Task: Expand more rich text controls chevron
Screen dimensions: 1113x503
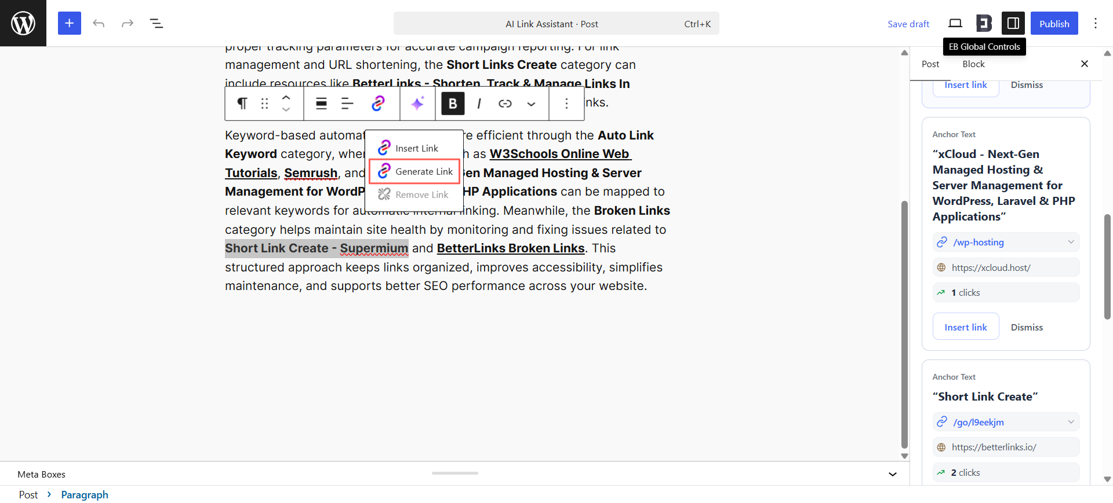Action: point(531,103)
